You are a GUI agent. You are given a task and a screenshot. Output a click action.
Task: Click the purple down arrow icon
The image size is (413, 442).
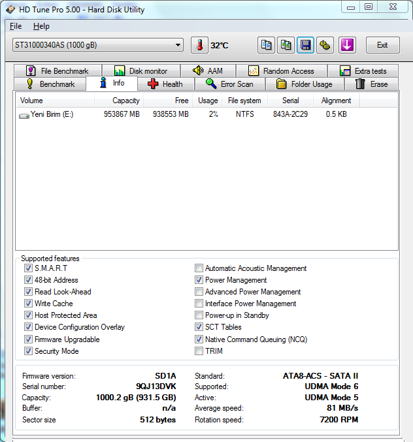pos(347,45)
